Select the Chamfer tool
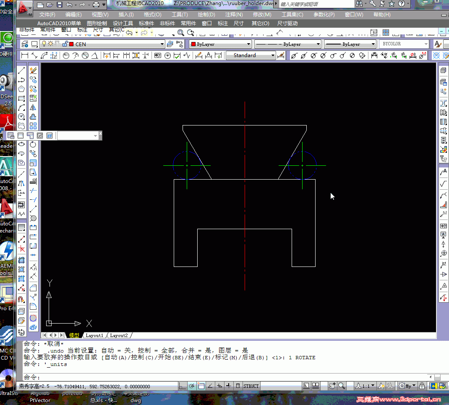Image resolution: width=449 pixels, height=405 pixels. pyautogui.click(x=33, y=287)
